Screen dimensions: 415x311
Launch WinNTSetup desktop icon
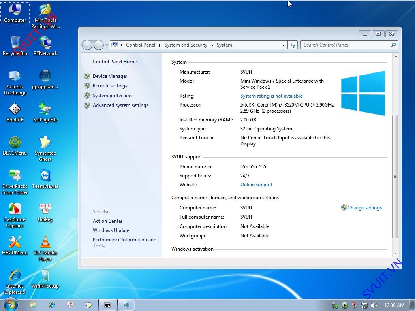click(45, 279)
